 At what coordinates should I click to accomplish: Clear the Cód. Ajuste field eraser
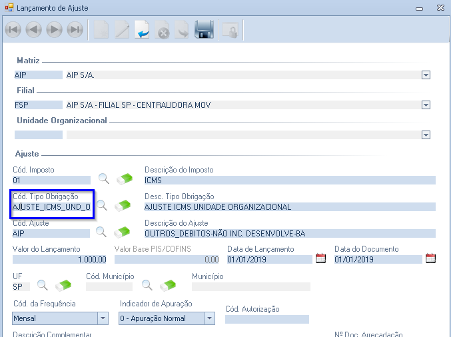(x=125, y=232)
